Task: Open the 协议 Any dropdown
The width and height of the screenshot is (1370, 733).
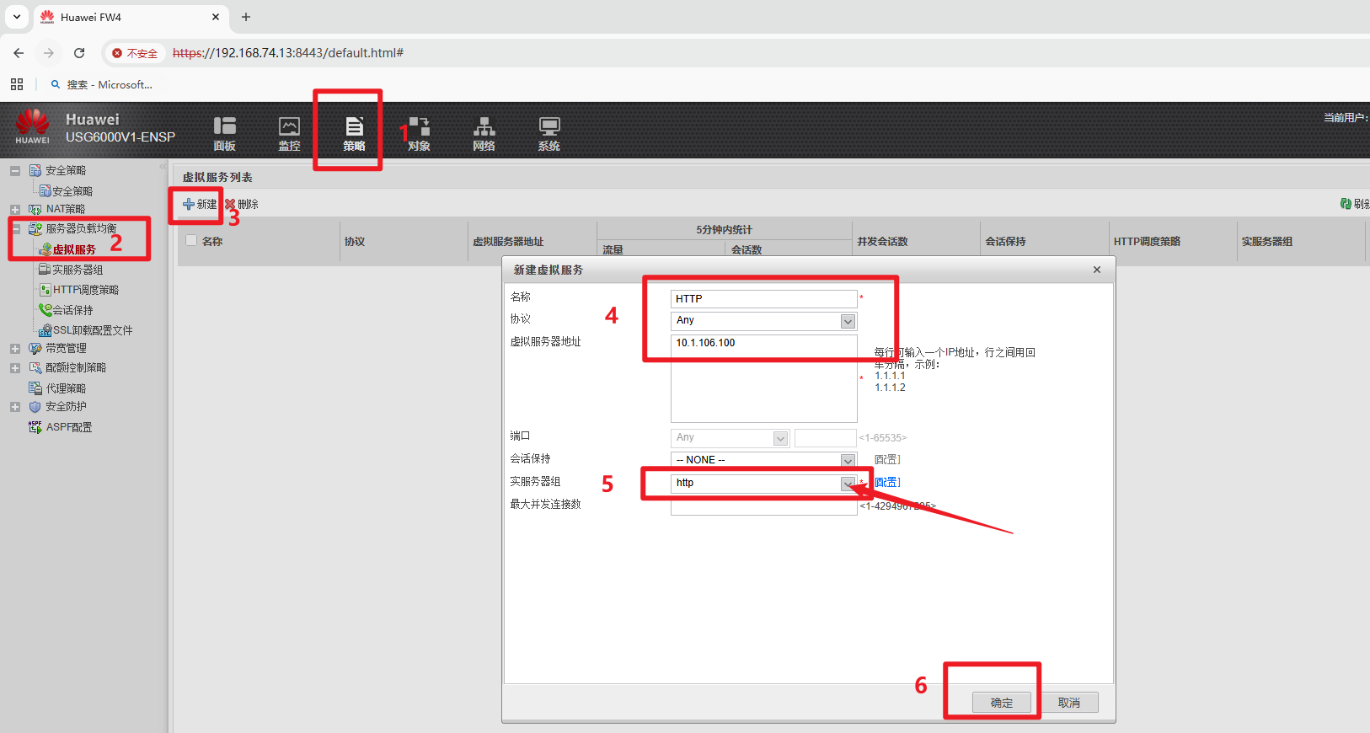Action: click(848, 321)
